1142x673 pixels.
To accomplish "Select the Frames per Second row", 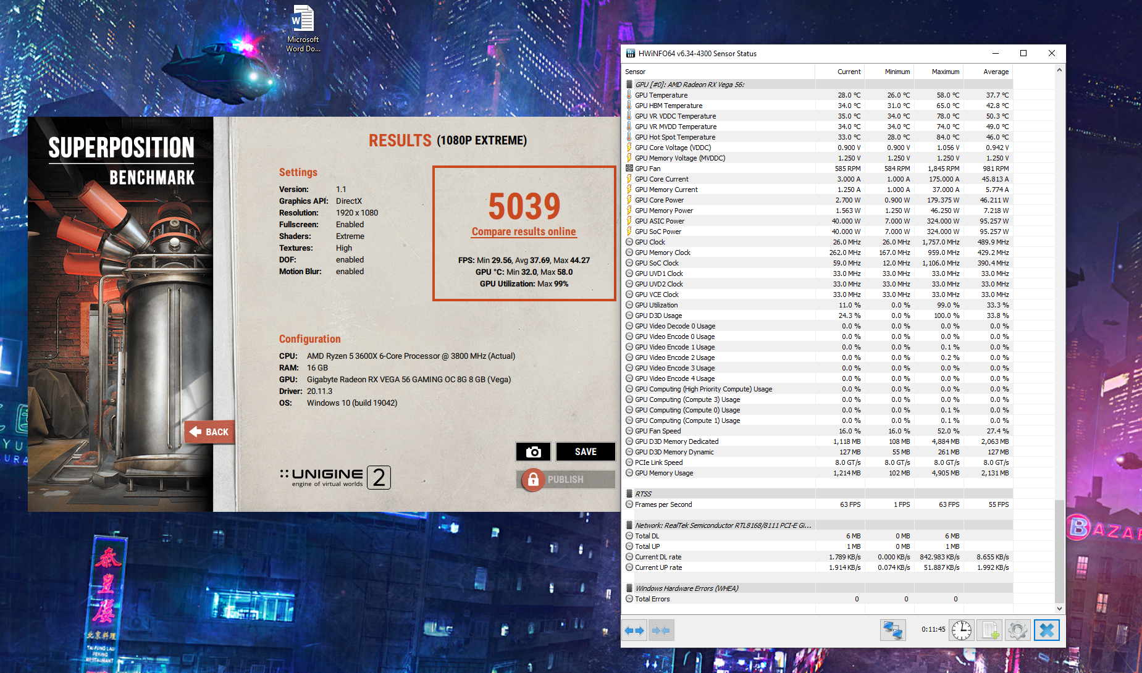I will click(818, 504).
